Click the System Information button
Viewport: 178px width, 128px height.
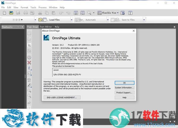(124, 88)
